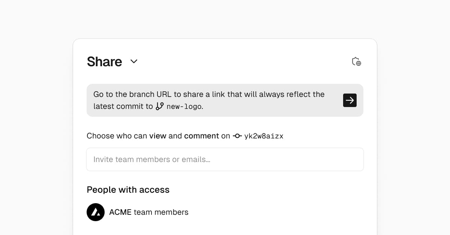450x235 pixels.
Task: Click the new-logo branch name
Action: [x=184, y=107]
